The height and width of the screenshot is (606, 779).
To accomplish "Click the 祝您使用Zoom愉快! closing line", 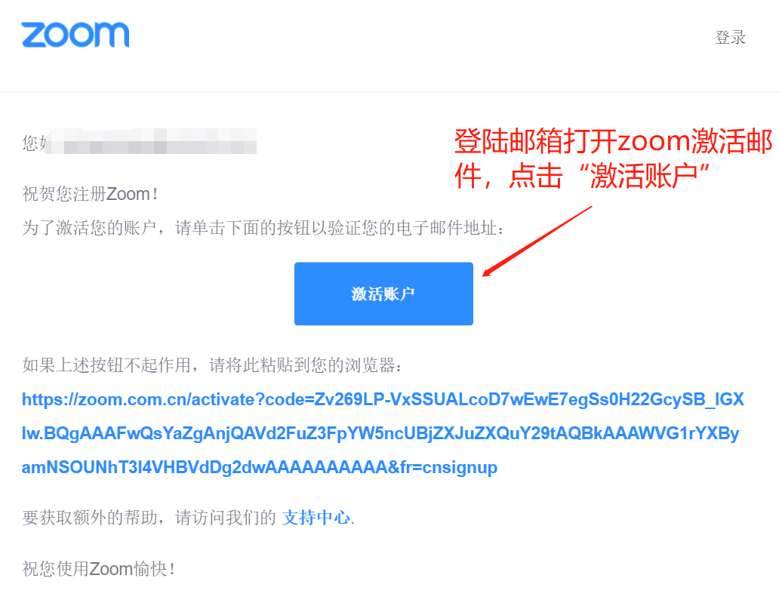I will (99, 569).
